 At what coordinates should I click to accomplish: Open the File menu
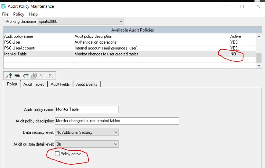click(5, 14)
